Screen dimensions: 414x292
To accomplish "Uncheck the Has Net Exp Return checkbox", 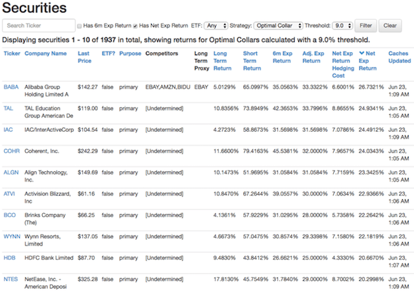I will click(x=135, y=26).
